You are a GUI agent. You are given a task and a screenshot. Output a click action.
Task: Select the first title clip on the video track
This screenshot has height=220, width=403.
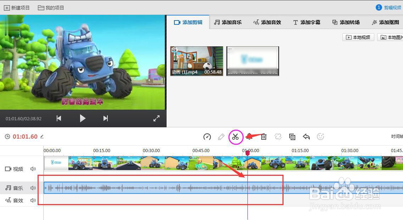(x=56, y=163)
